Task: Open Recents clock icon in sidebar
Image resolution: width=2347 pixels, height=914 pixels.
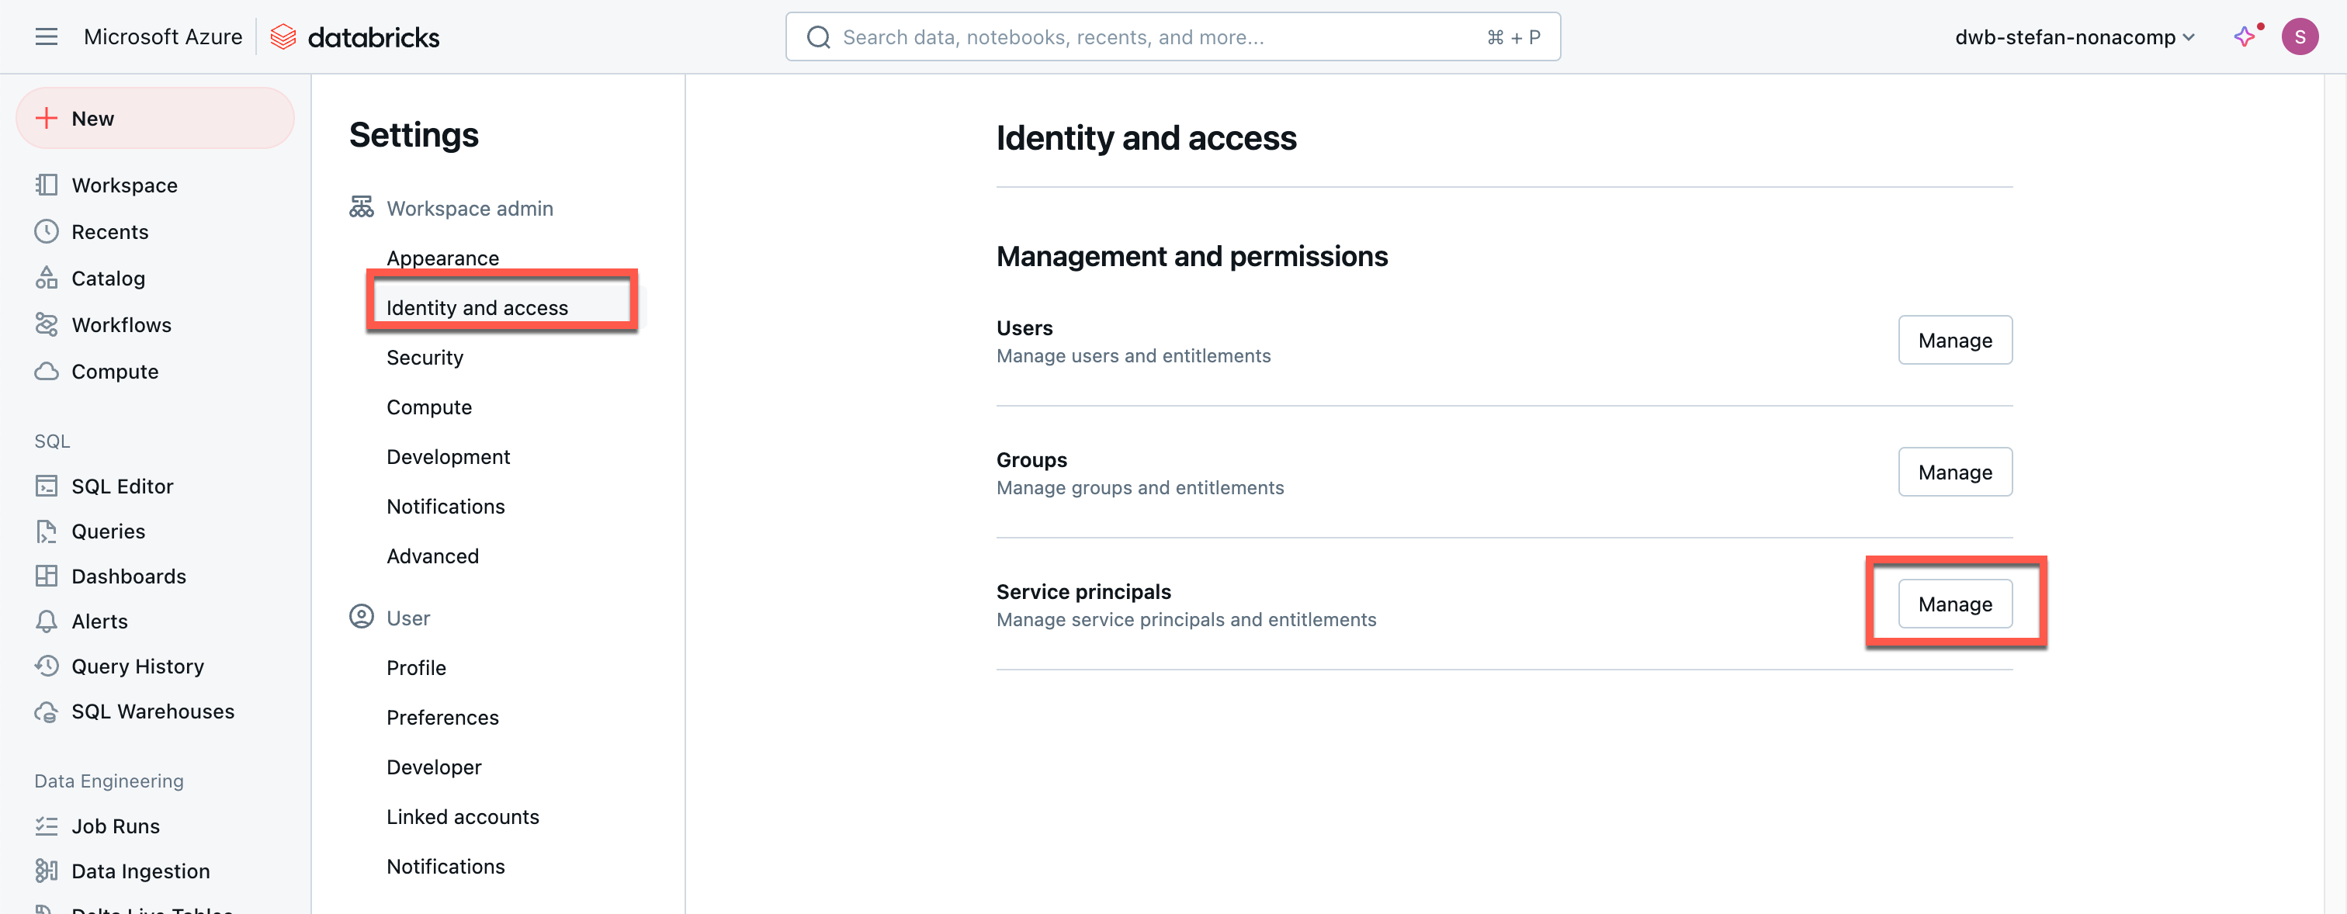Action: click(47, 231)
